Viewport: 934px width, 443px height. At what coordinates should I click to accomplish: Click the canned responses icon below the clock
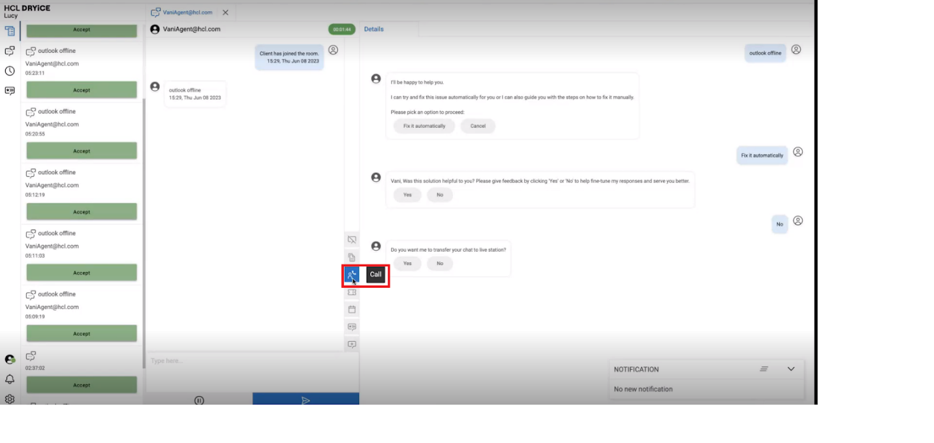[x=10, y=91]
